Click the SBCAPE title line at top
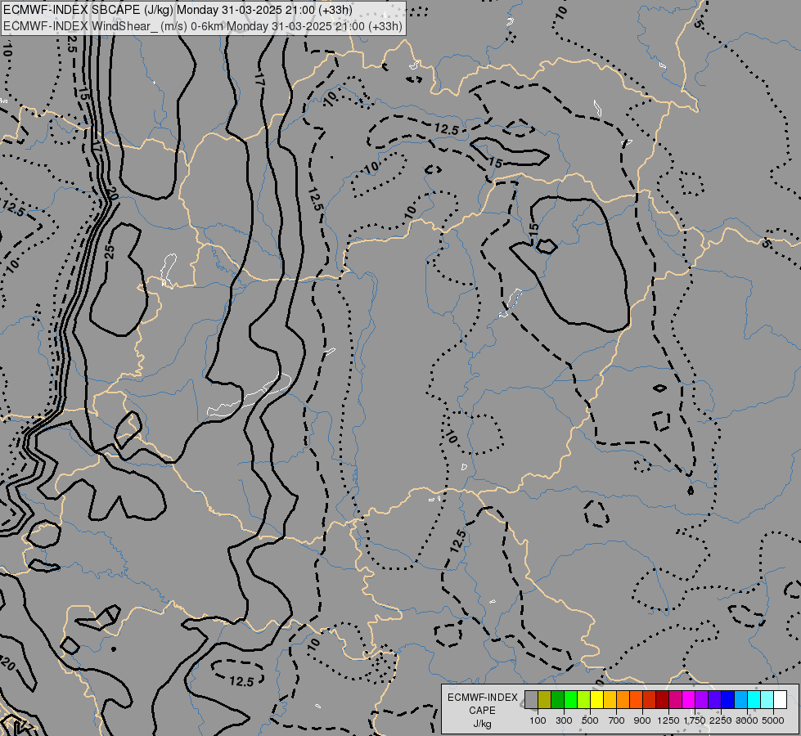 tap(178, 10)
